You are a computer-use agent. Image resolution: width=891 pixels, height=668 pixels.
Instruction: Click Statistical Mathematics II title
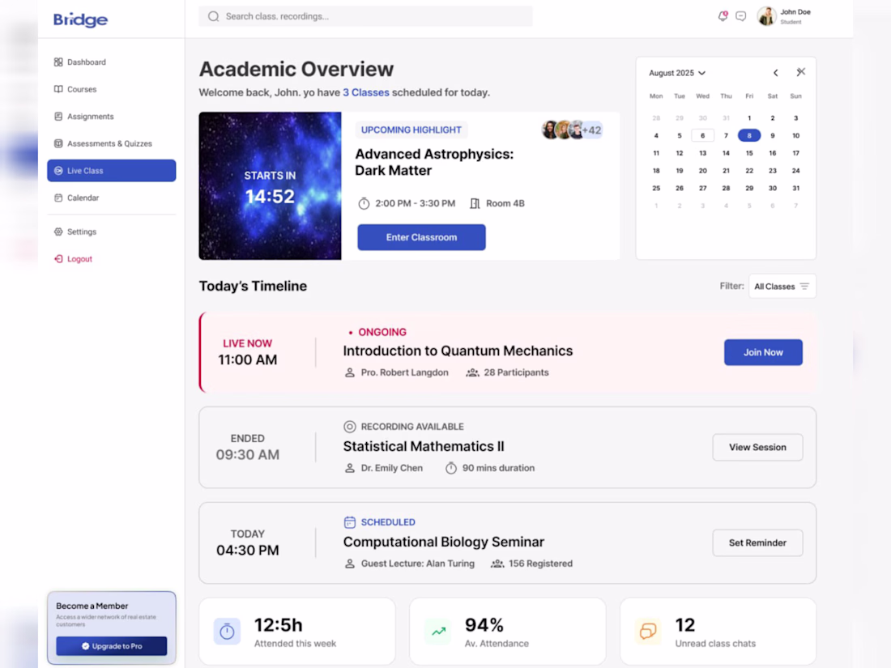click(x=424, y=446)
